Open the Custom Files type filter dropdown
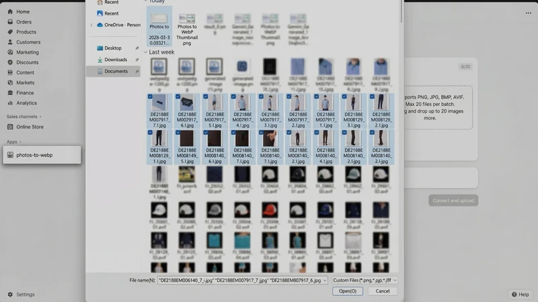The image size is (538, 302). 364,281
